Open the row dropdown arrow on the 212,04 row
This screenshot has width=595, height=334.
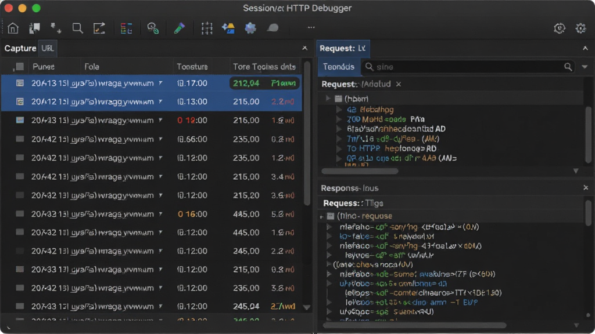160,83
